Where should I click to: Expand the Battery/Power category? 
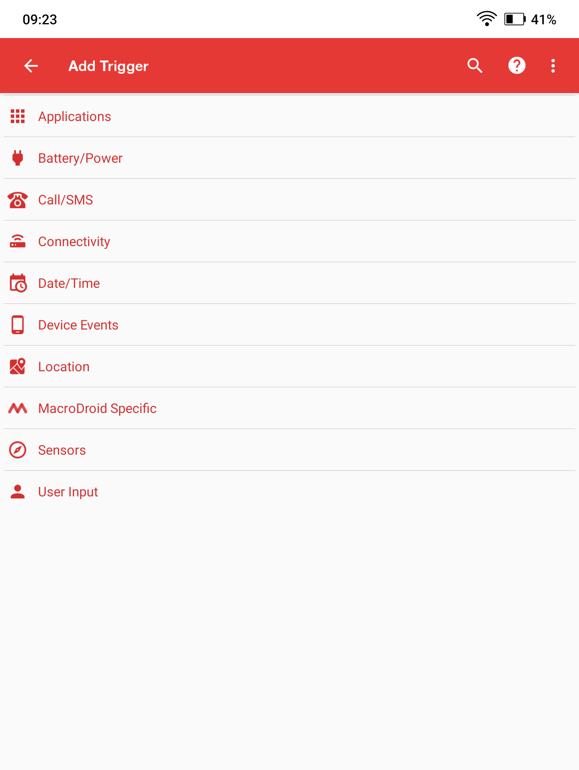pos(81,158)
